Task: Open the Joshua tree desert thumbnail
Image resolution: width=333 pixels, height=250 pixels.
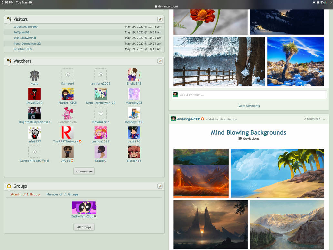Action: pos(296,61)
